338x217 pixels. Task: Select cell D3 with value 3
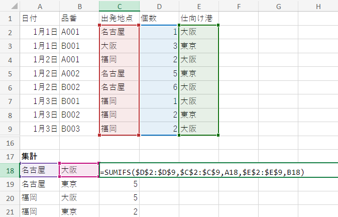pos(159,46)
